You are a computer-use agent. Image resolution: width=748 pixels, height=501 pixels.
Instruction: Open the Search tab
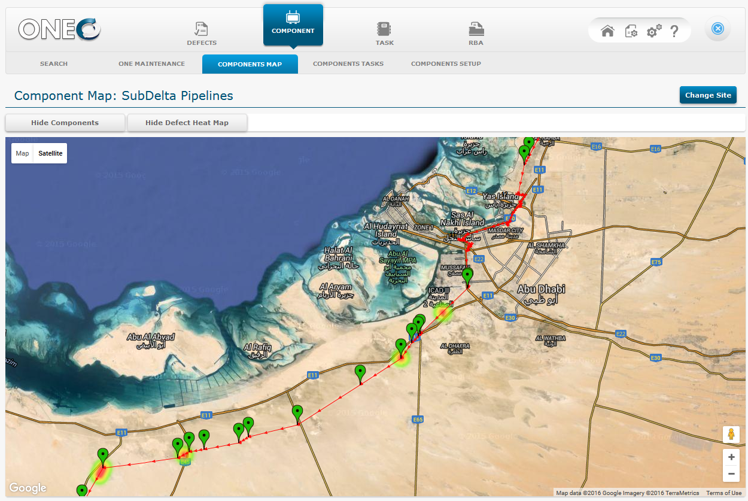coord(54,63)
